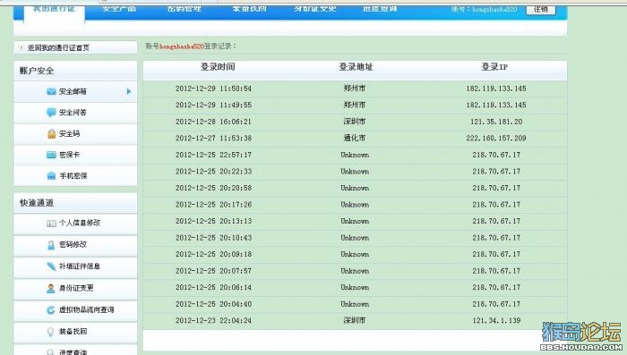Switch to the second navigation tab
This screenshot has width=627, height=355.
119,8
